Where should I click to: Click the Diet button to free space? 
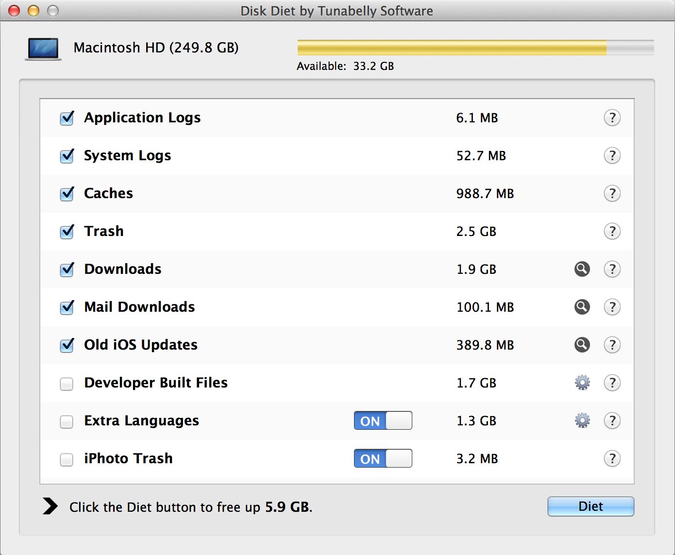pyautogui.click(x=591, y=506)
